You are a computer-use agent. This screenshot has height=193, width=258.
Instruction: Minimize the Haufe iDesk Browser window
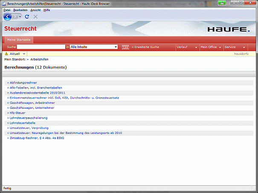click(234, 3)
